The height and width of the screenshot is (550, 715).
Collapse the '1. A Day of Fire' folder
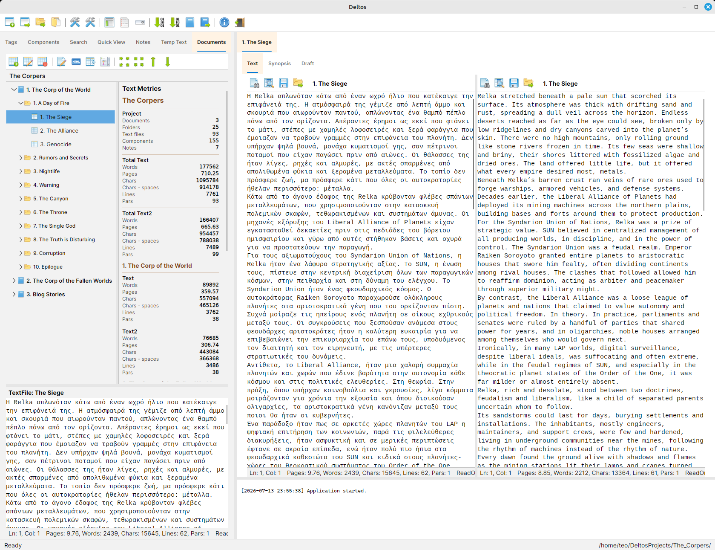tap(20, 103)
